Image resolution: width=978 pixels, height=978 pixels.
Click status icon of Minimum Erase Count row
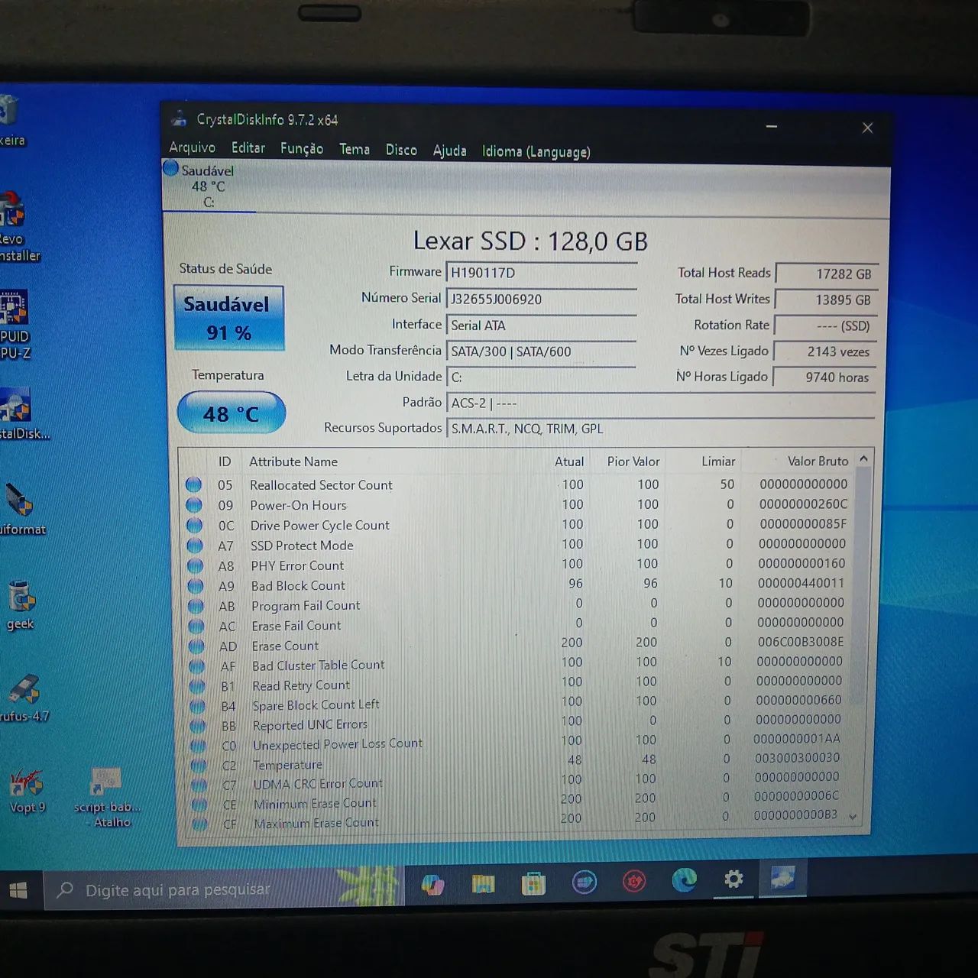coord(200,805)
